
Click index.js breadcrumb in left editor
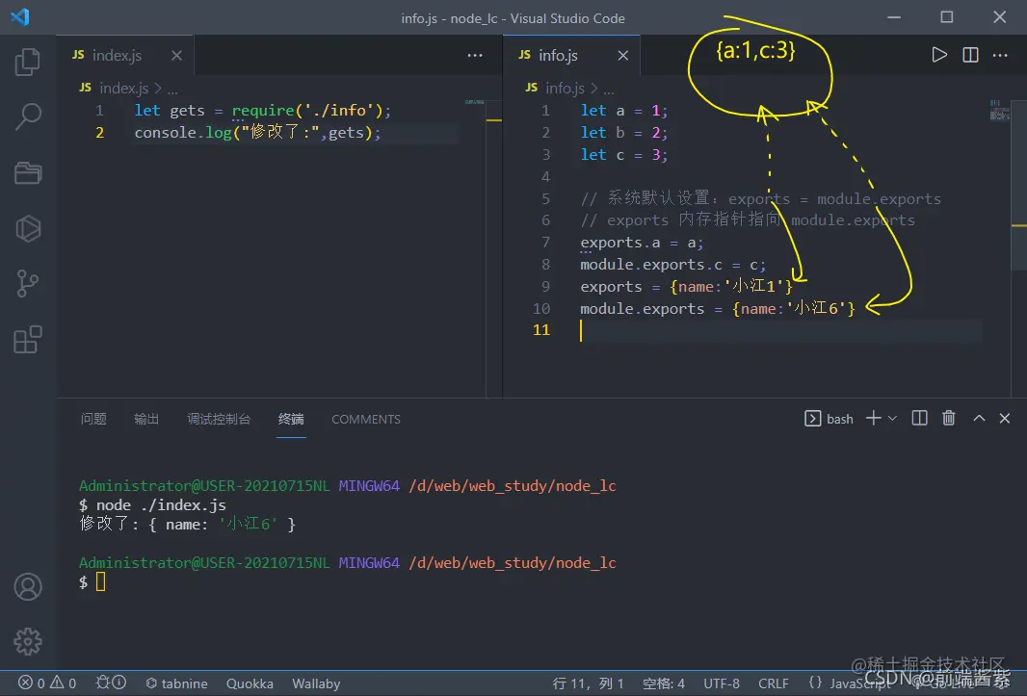(x=123, y=88)
